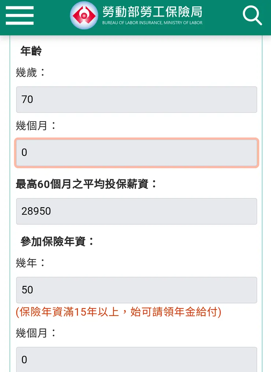Click the Bureau of Labor Insurance logo emblem
The image size is (271, 372).
(84, 16)
